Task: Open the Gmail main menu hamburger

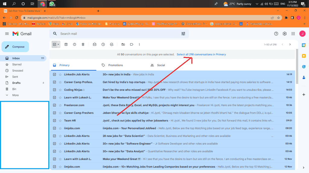Action: (x=7, y=34)
